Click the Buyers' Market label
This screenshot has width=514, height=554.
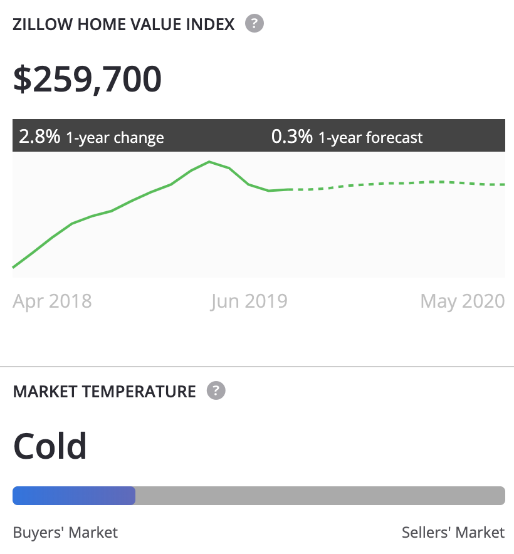pyautogui.click(x=65, y=532)
